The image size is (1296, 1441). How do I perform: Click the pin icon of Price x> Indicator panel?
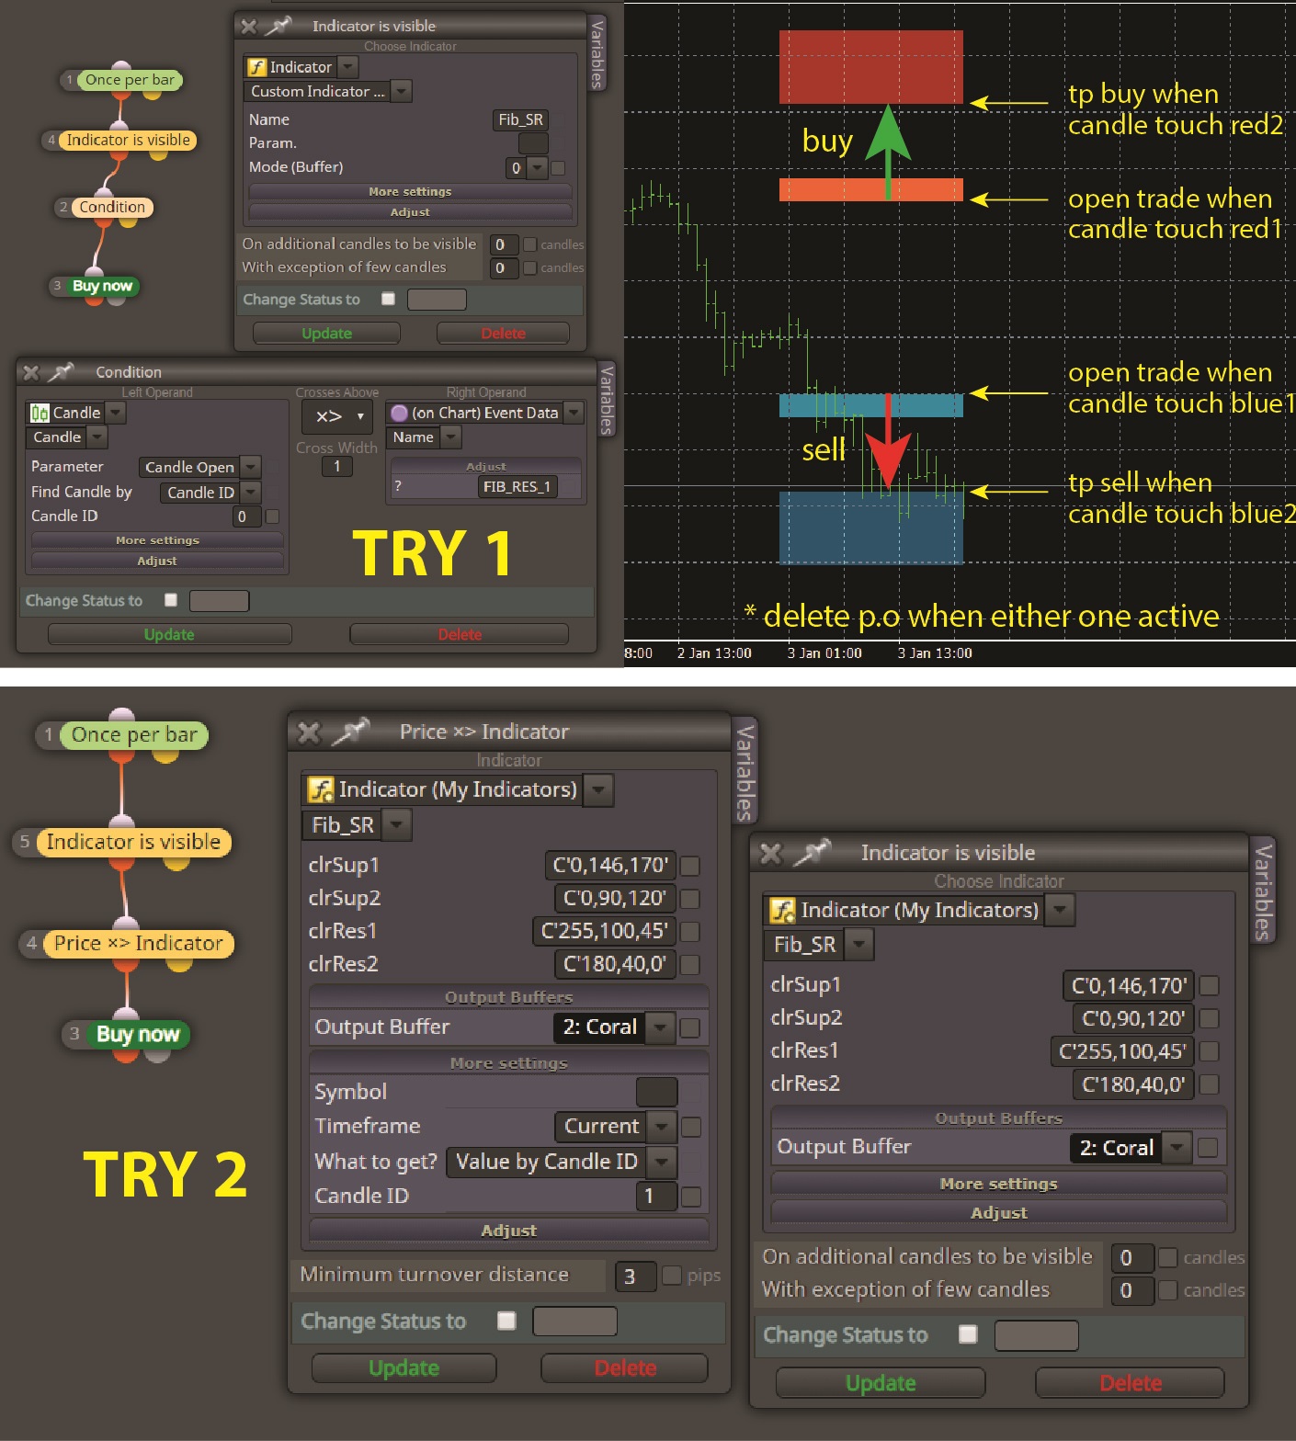350,732
